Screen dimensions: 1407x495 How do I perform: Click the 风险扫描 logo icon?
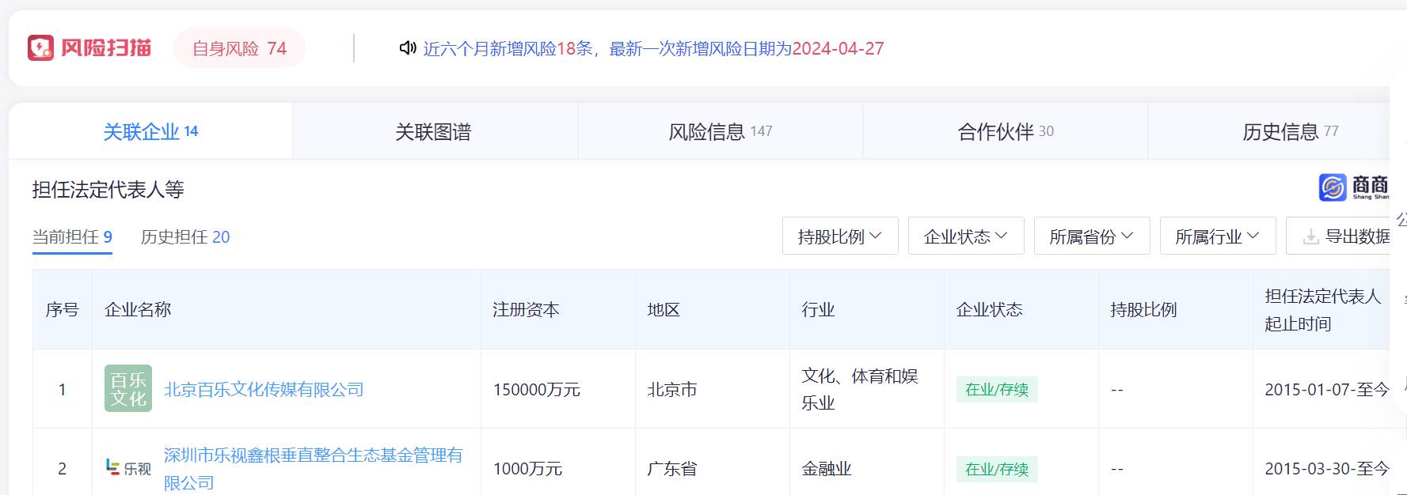click(x=40, y=48)
